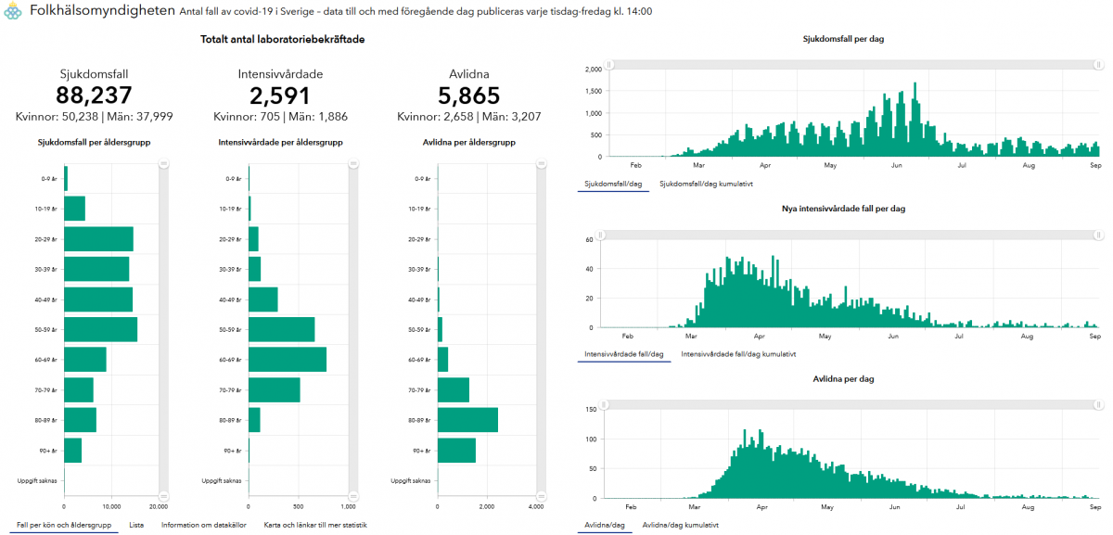Image resolution: width=1113 pixels, height=535 pixels.
Task: Click left range handle on Sjukdomsfall per dag
Action: coord(608,65)
